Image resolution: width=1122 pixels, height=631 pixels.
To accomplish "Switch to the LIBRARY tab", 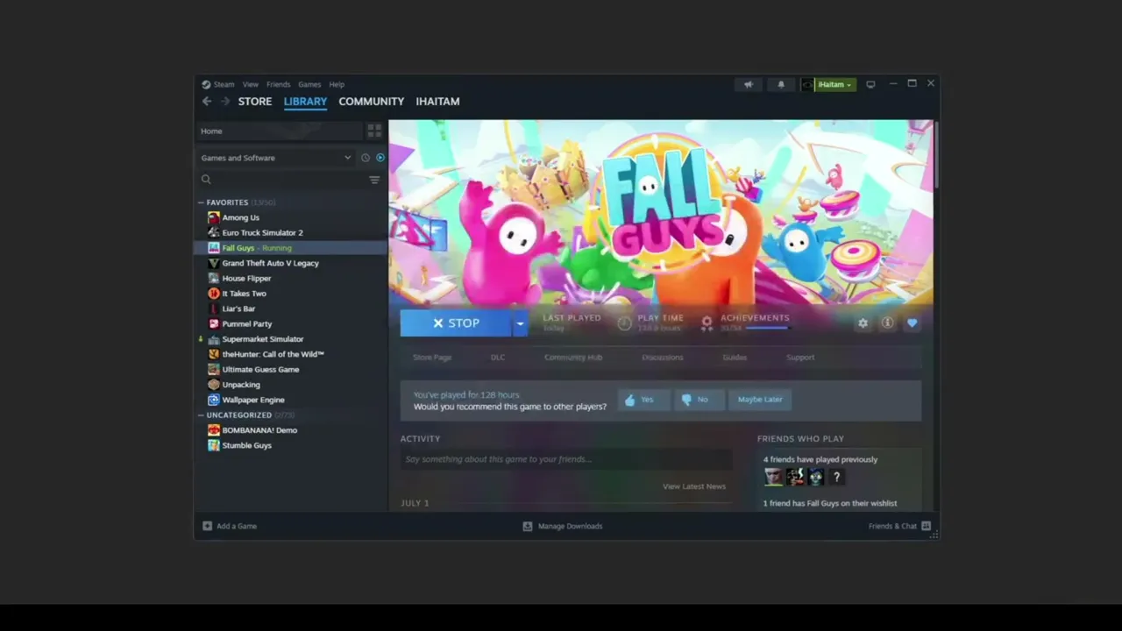I will point(305,102).
